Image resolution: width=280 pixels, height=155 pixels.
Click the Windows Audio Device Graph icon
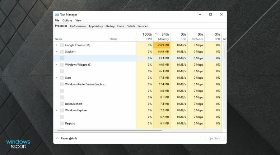coord(62,84)
